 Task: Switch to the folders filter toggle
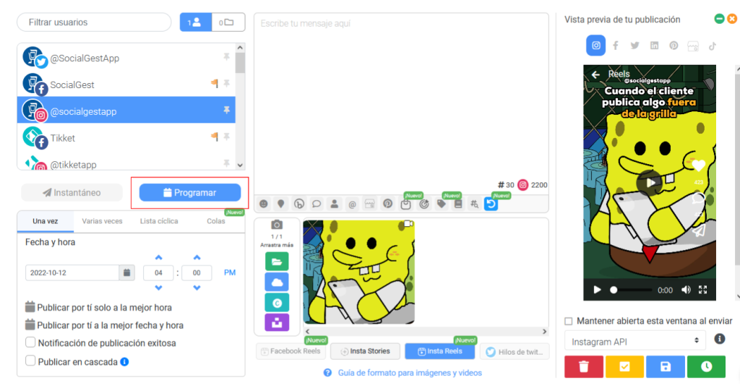click(228, 22)
